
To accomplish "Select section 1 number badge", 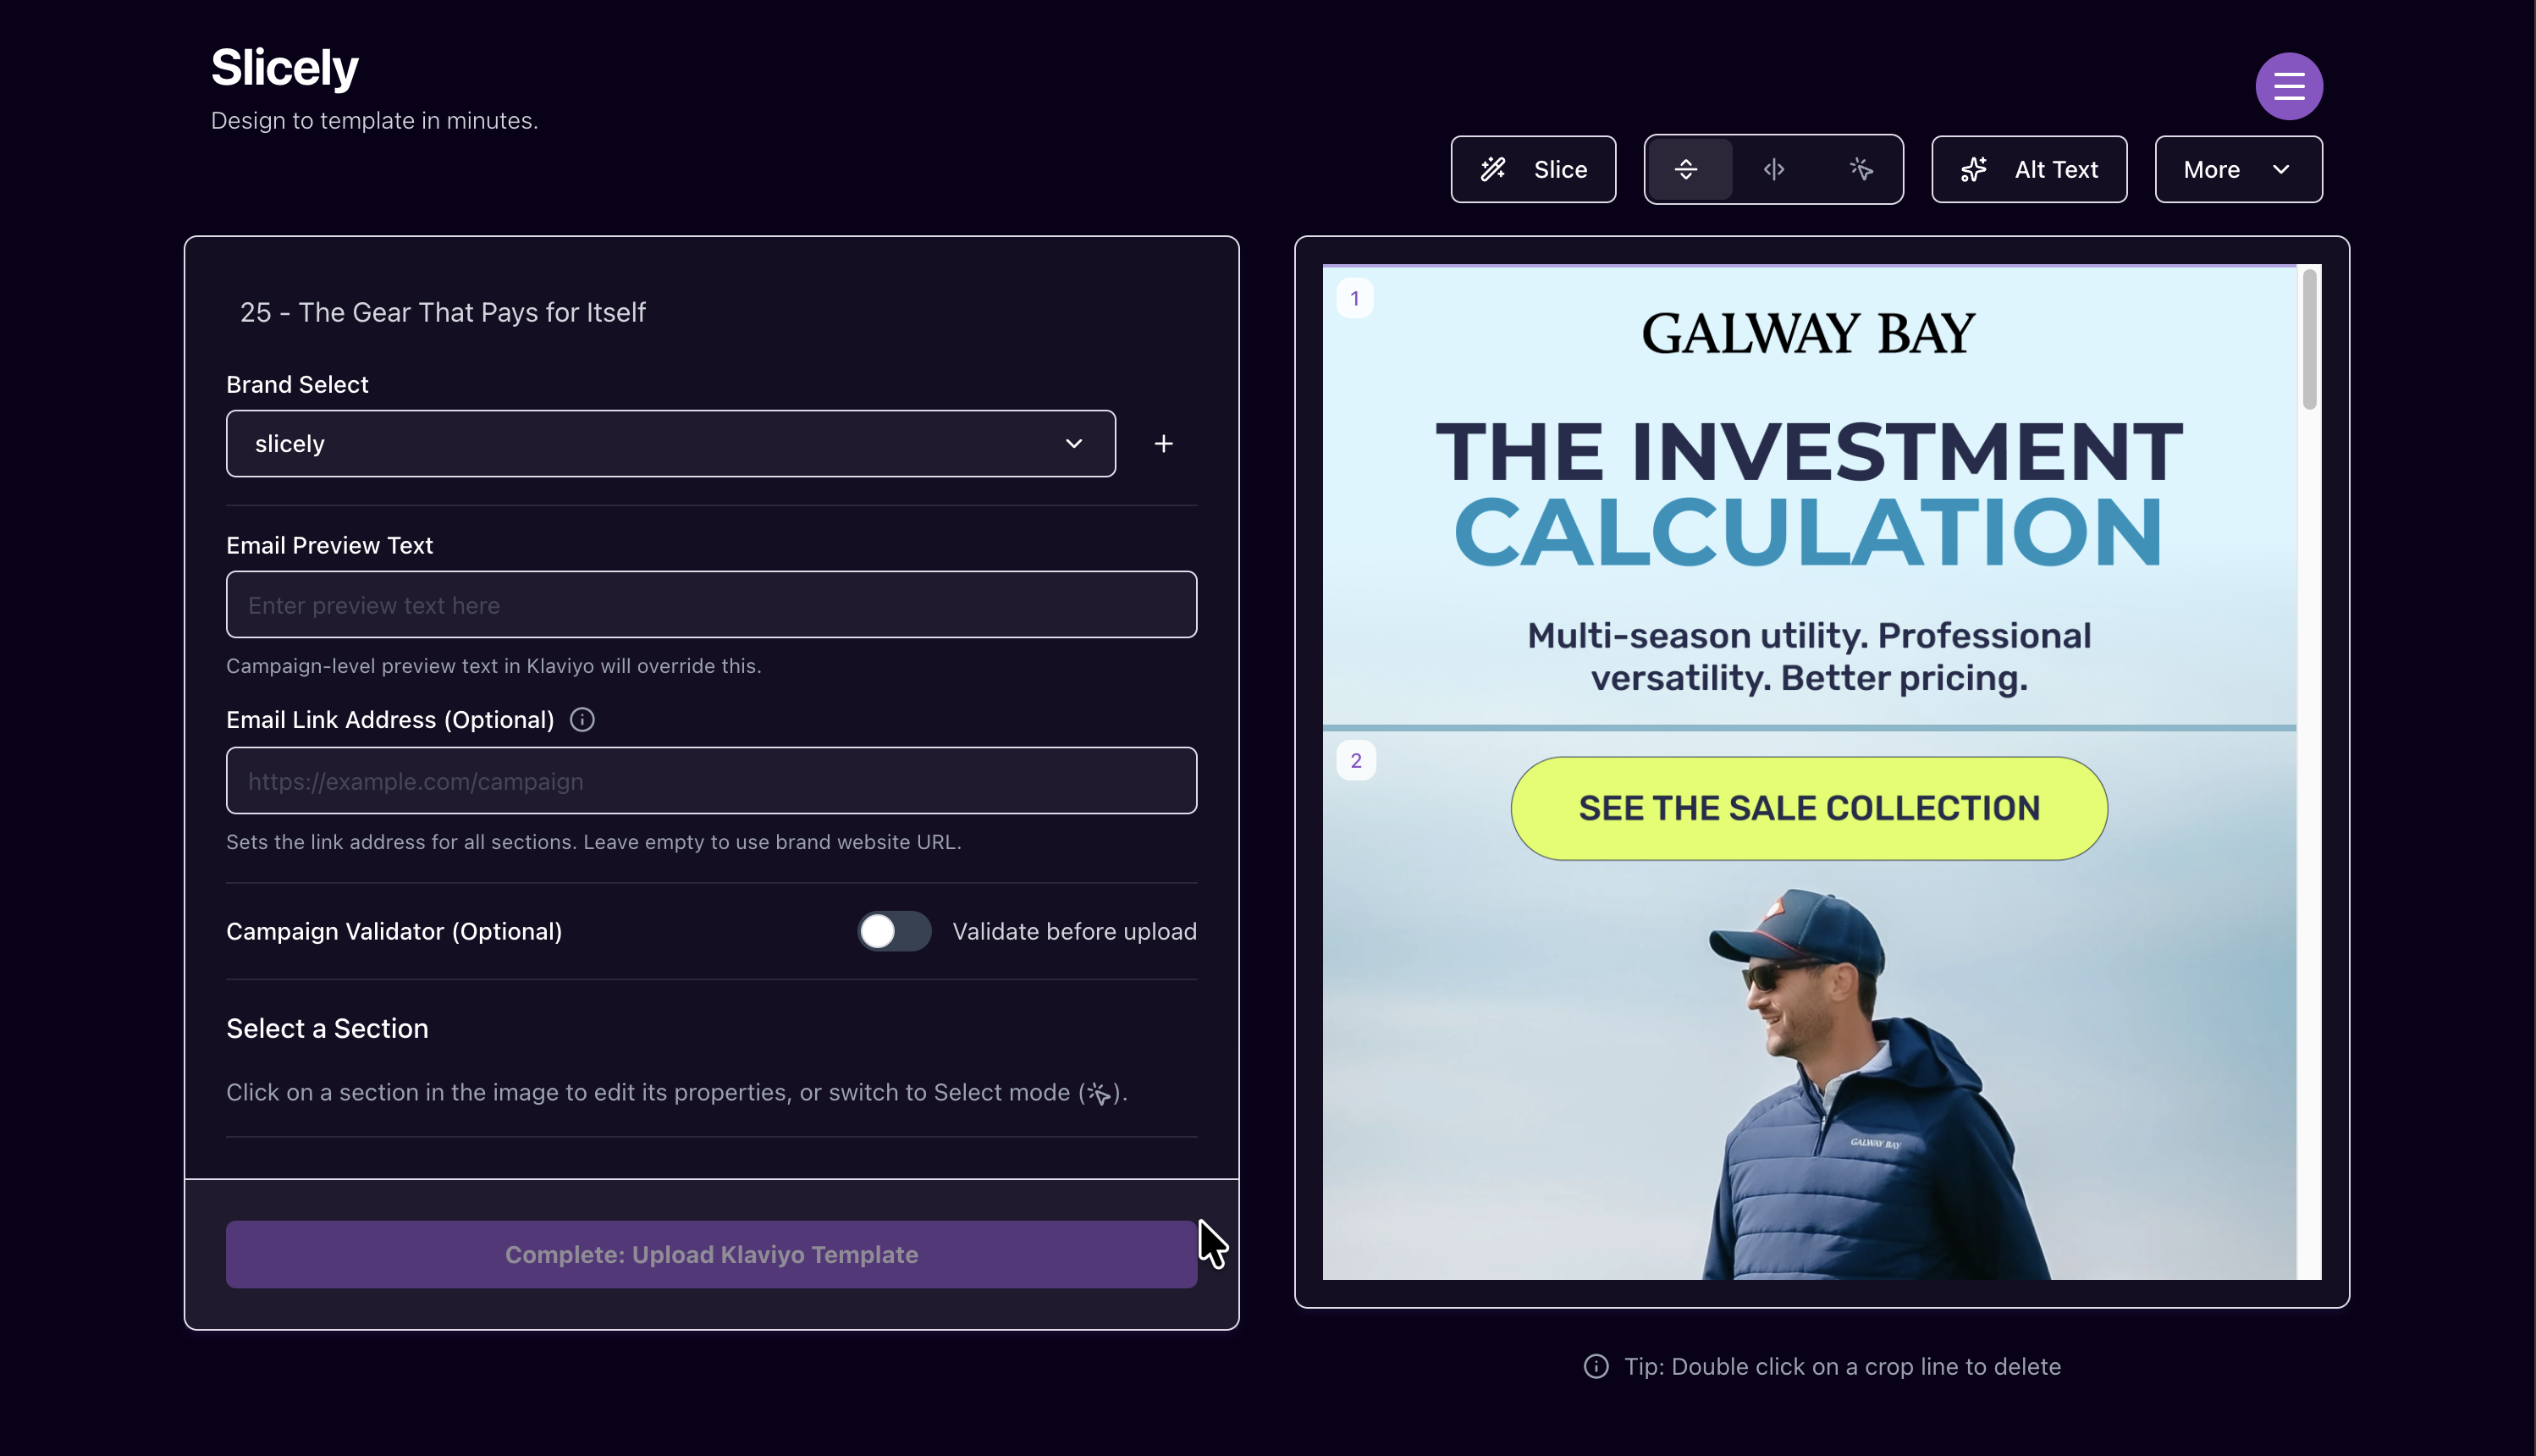I will pyautogui.click(x=1354, y=299).
